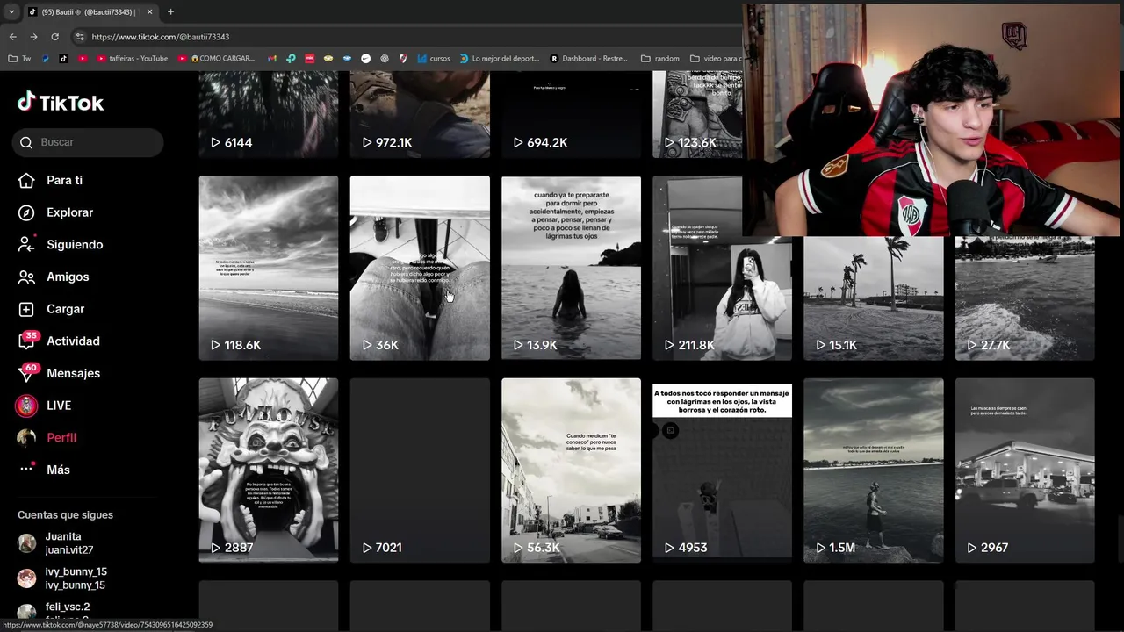
Task: Open the video with 118.6K views
Action: 268,268
